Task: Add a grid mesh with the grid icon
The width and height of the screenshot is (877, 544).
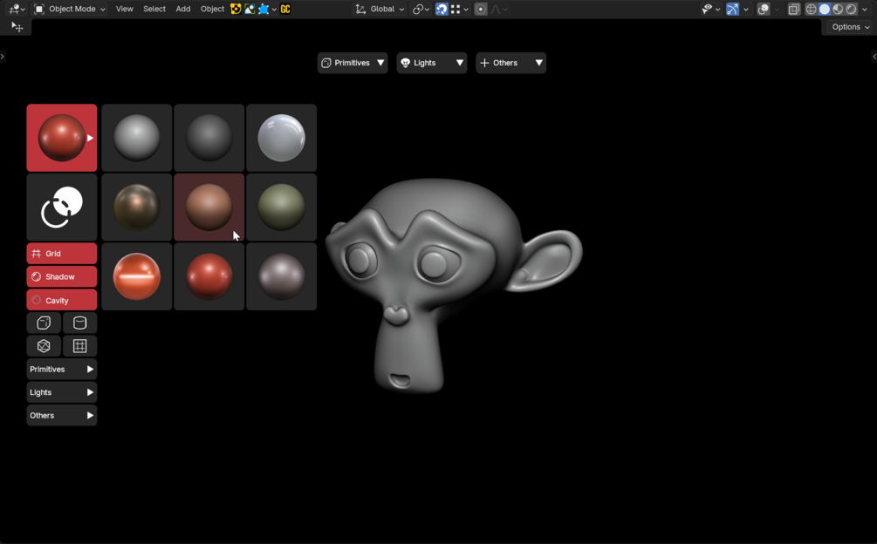Action: point(80,346)
